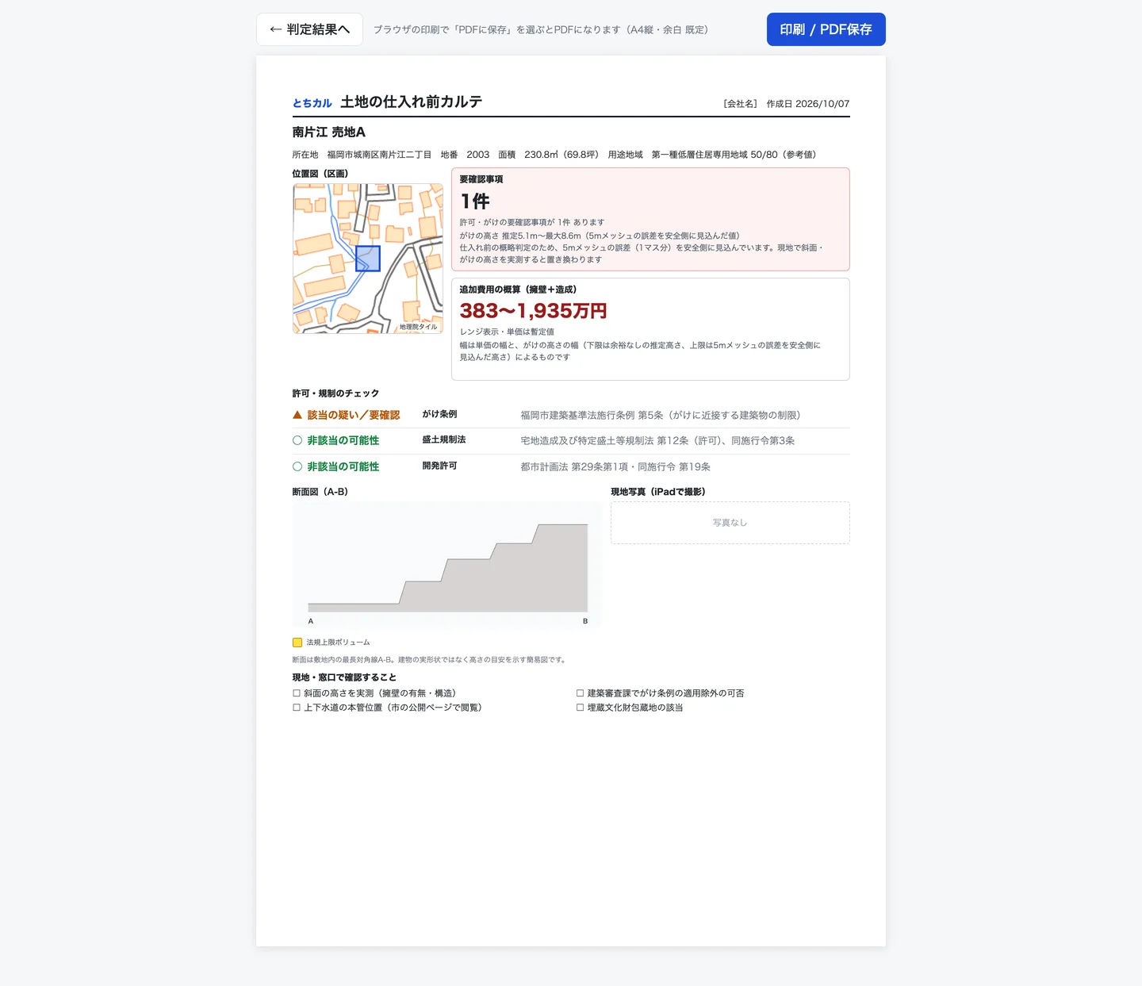Click the 開発許可 label
The height and width of the screenshot is (986, 1142).
[x=439, y=466]
